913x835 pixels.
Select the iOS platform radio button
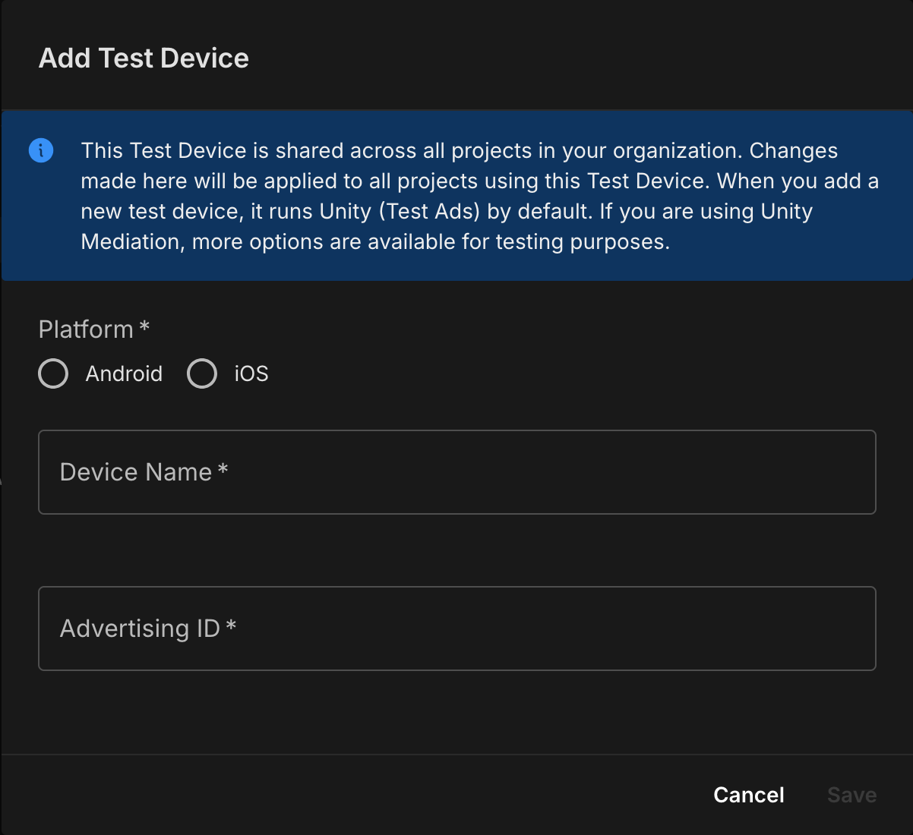coord(202,373)
